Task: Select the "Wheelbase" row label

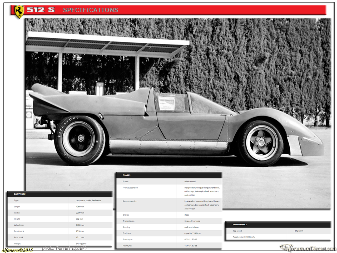Action: click(19, 225)
